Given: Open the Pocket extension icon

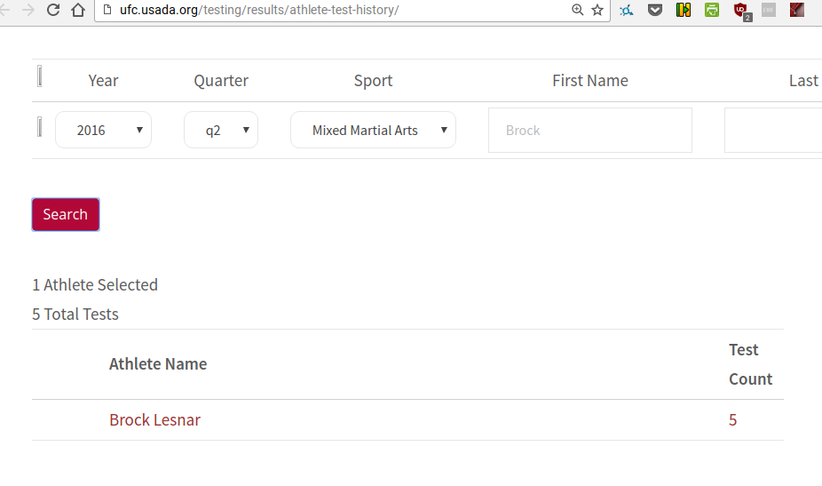Looking at the screenshot, I should (655, 10).
